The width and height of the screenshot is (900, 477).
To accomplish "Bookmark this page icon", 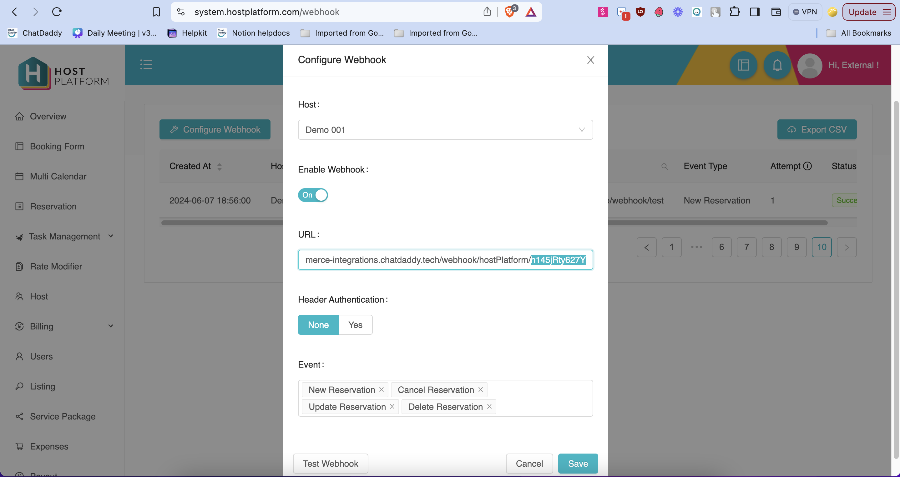I will coord(156,12).
